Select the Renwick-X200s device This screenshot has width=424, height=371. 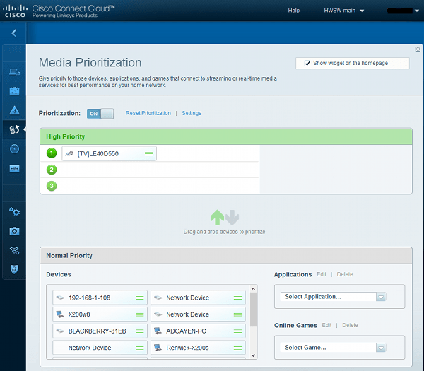pyautogui.click(x=198, y=348)
